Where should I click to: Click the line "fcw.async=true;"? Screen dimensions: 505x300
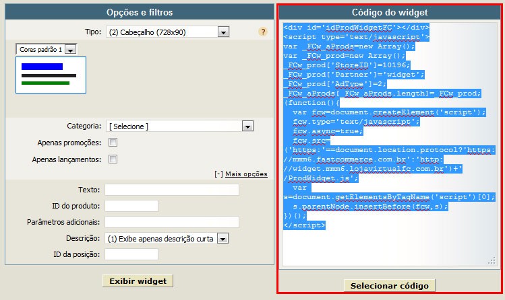[x=328, y=131]
